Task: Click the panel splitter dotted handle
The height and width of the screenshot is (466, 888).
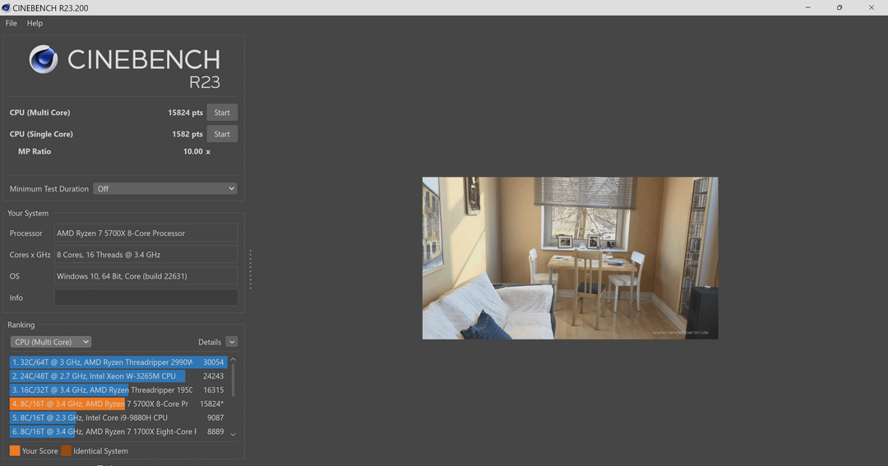Action: pos(250,270)
